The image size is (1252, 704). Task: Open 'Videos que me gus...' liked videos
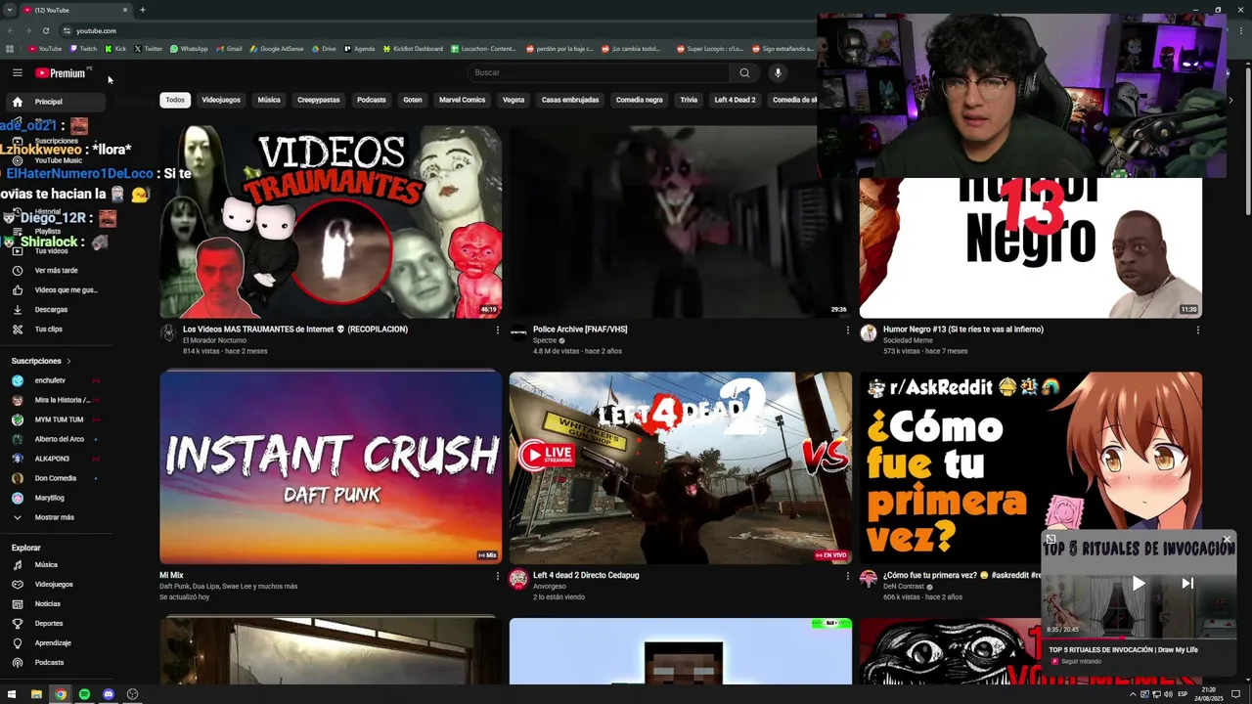coord(56,290)
